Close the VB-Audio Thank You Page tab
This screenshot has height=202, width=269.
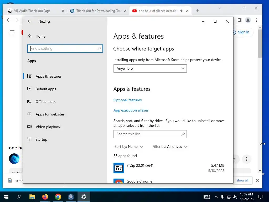(63, 11)
